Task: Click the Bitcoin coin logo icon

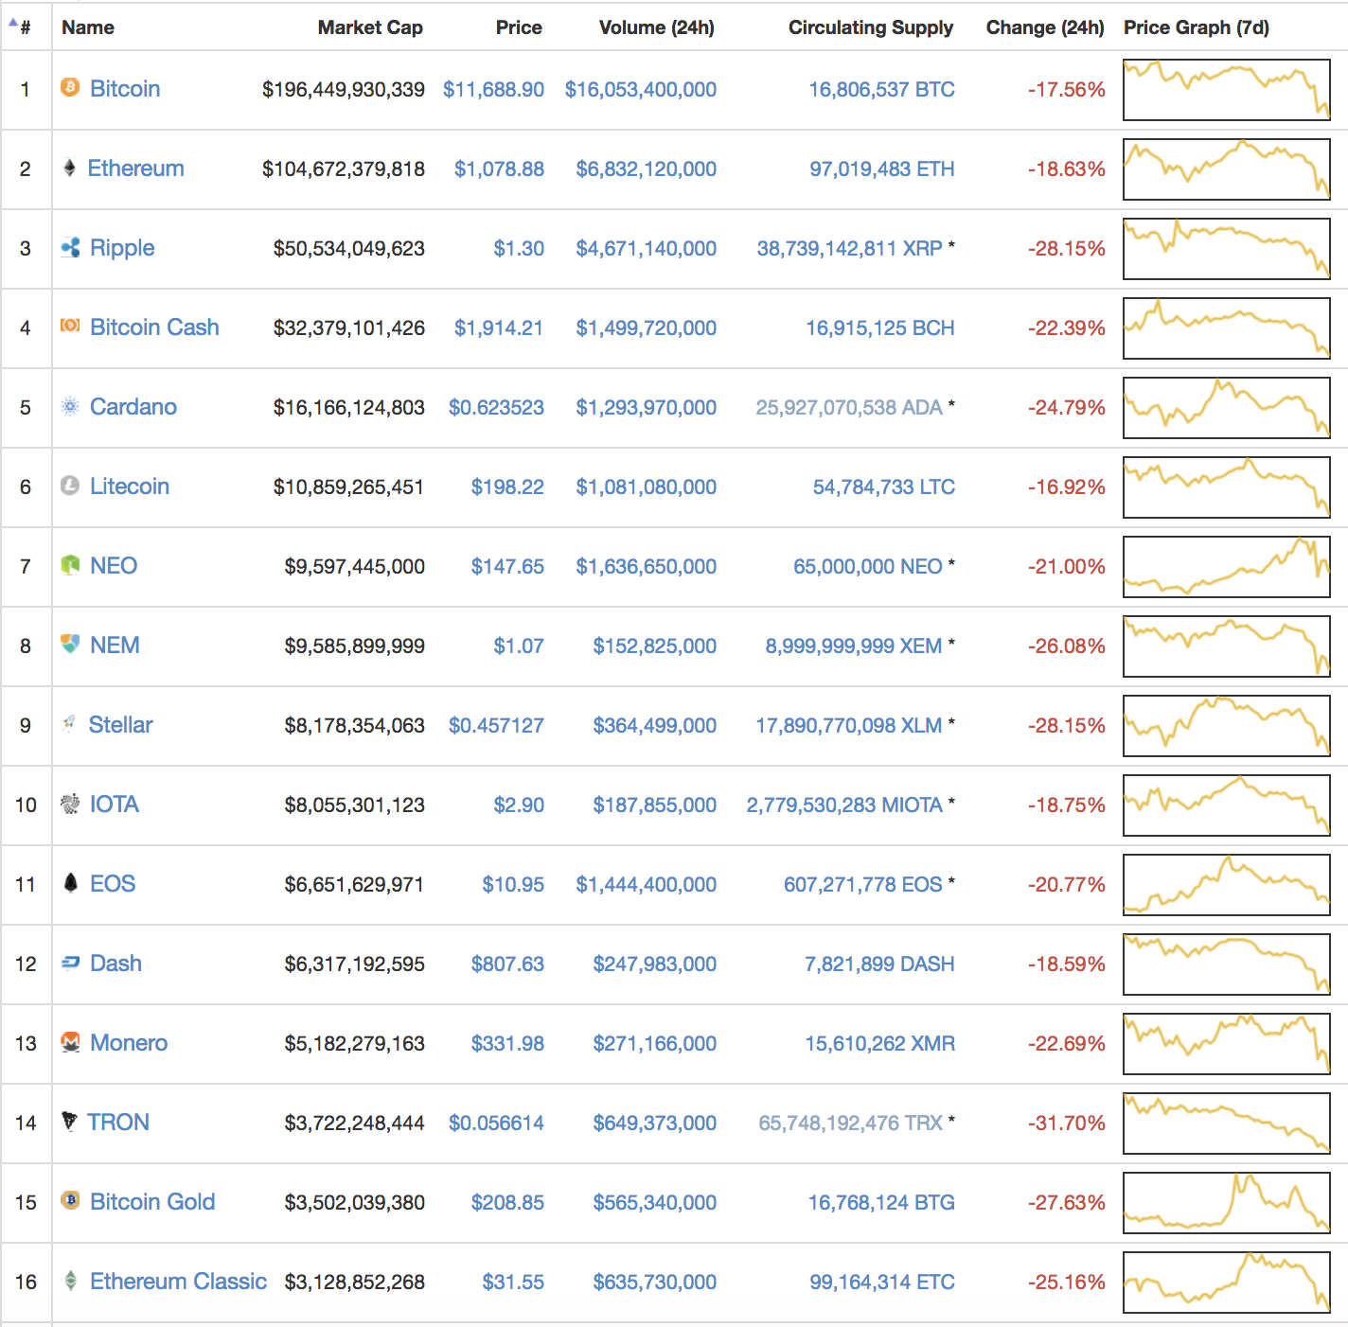Action: click(70, 88)
